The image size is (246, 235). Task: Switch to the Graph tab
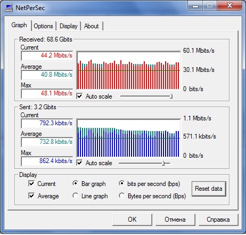coord(19,25)
